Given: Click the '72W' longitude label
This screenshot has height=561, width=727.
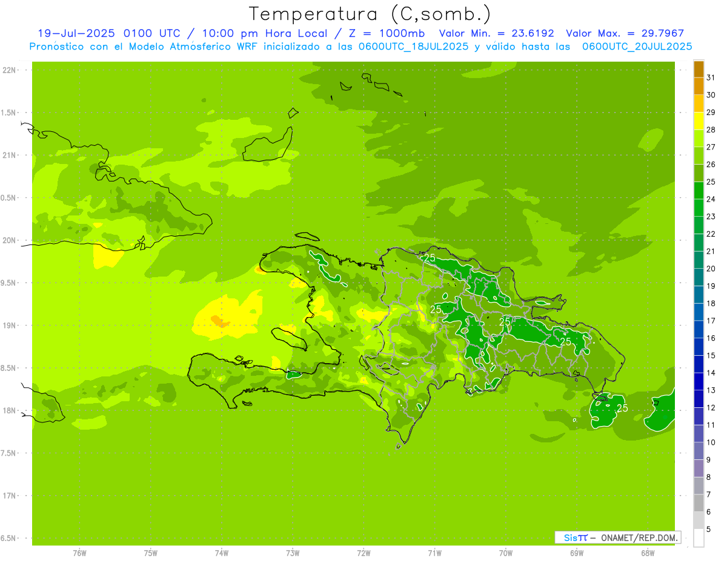Looking at the screenshot, I should 364,553.
